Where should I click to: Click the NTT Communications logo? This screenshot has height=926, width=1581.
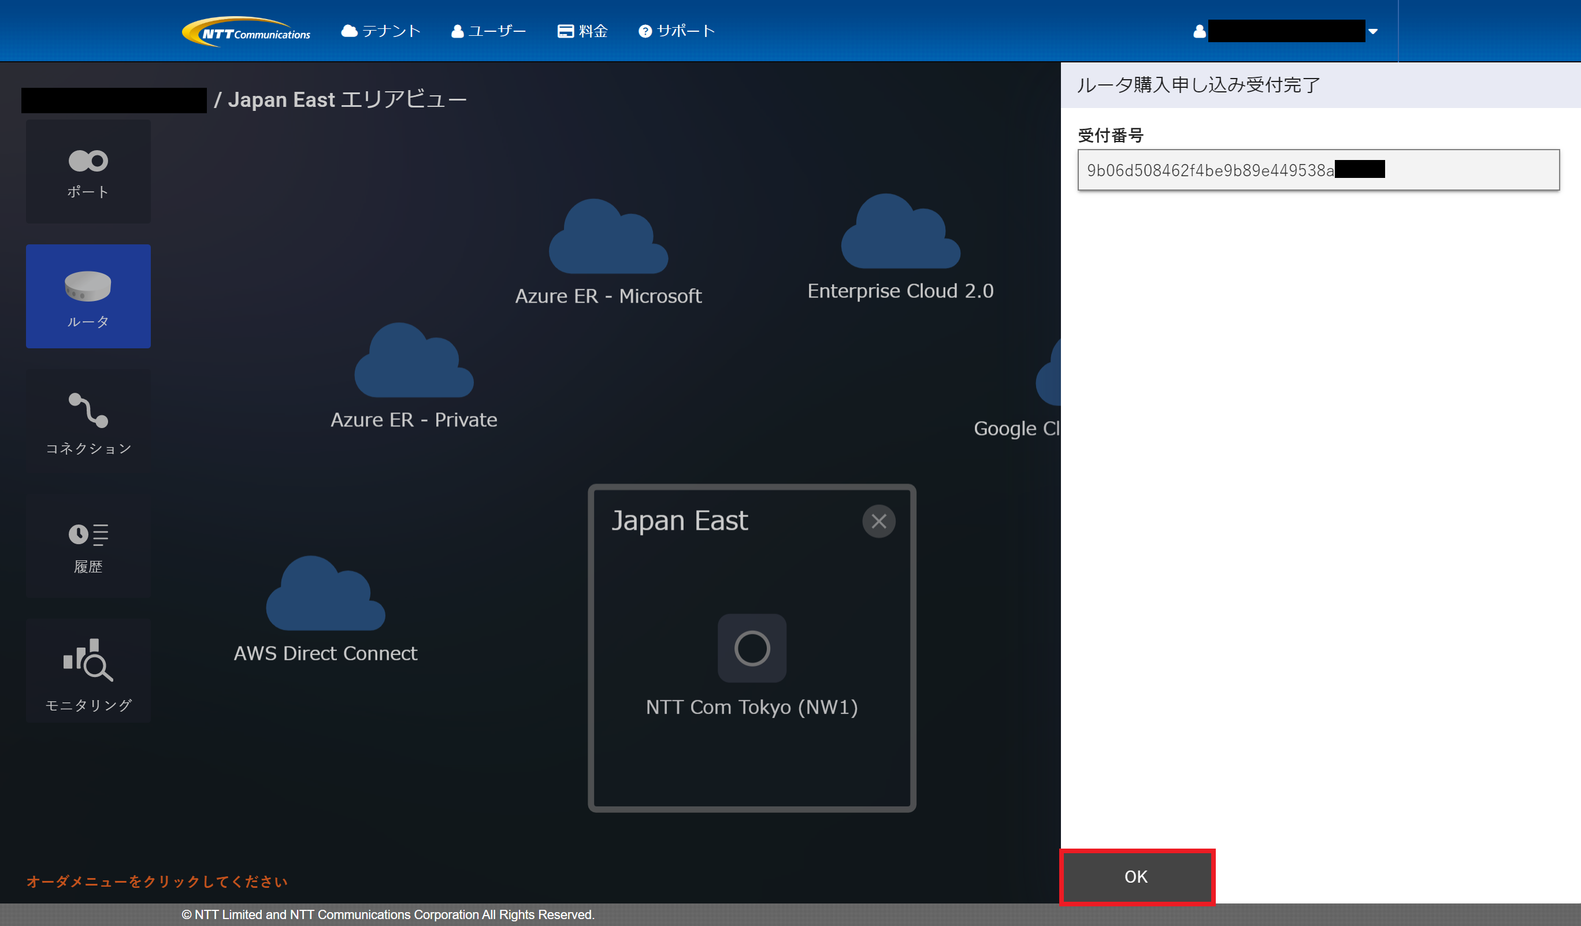coord(246,31)
